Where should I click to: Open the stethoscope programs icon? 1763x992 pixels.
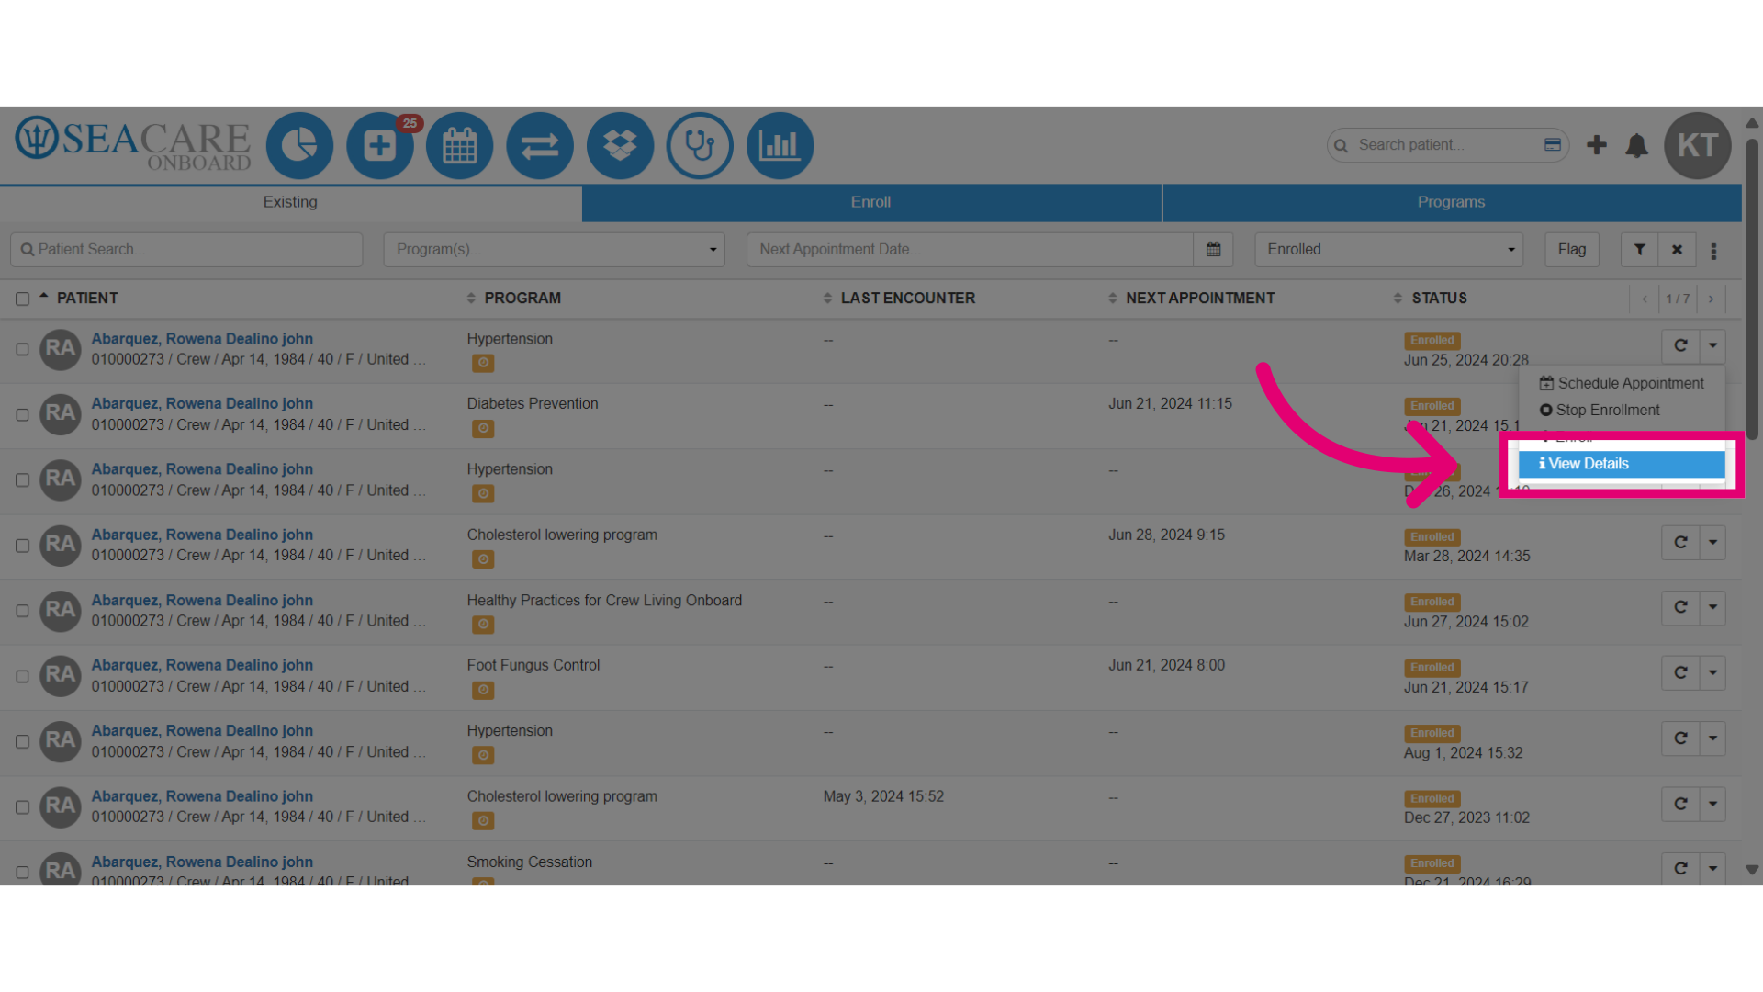pos(700,145)
